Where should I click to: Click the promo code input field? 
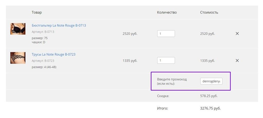click(211, 81)
